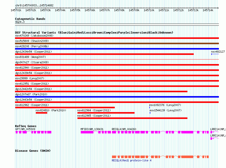Open the esv1544139 (Levy2007) label

tap(166, 110)
